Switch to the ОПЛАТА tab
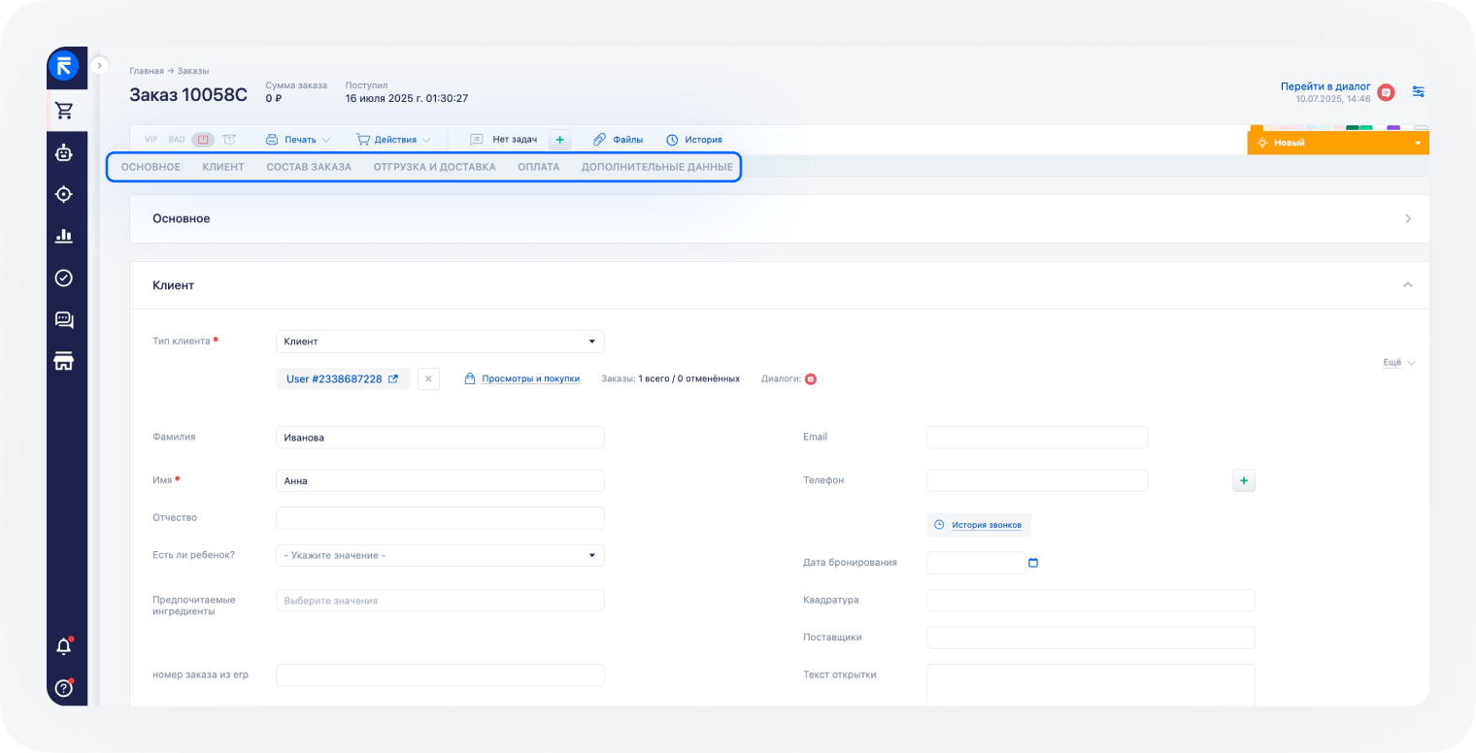1476x753 pixels. click(x=539, y=166)
